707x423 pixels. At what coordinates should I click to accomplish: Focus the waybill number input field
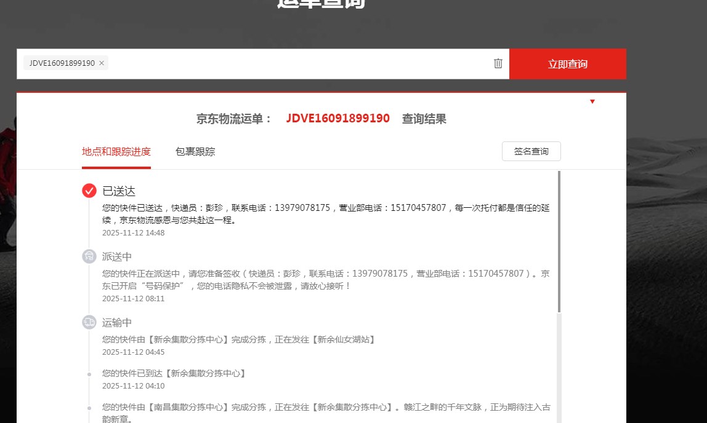click(296, 63)
